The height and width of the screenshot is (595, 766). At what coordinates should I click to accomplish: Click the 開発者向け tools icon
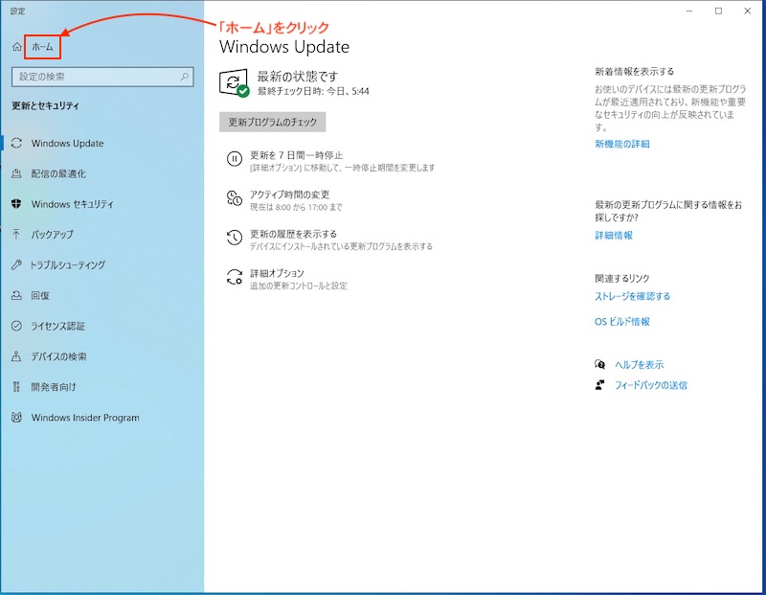[x=16, y=387]
